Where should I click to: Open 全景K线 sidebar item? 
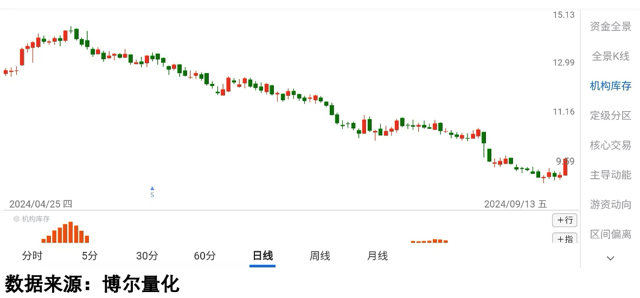611,56
